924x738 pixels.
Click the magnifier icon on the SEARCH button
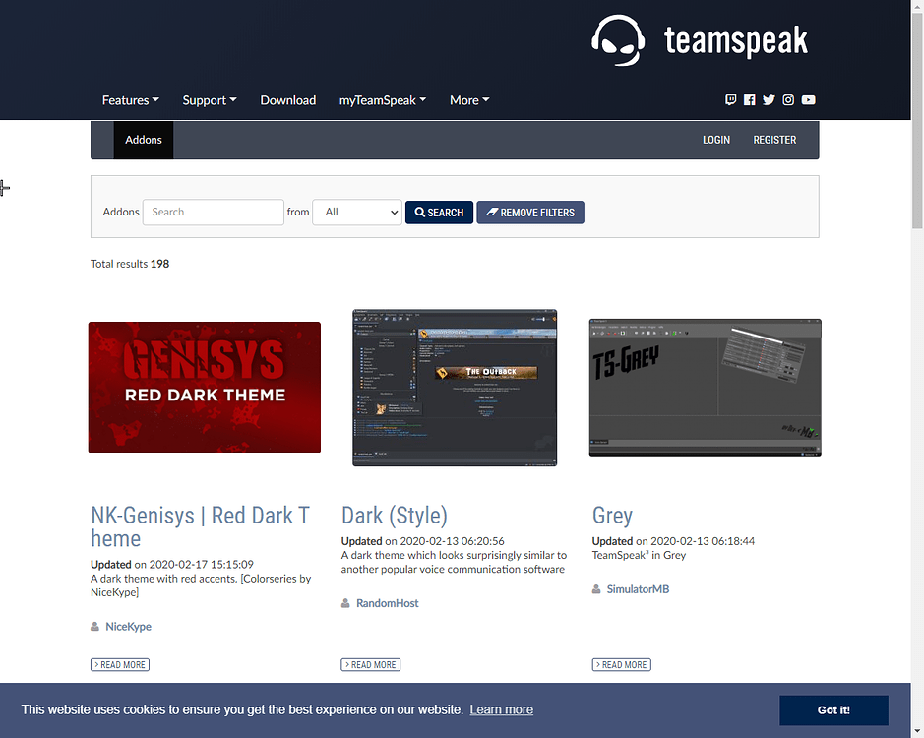click(x=421, y=212)
